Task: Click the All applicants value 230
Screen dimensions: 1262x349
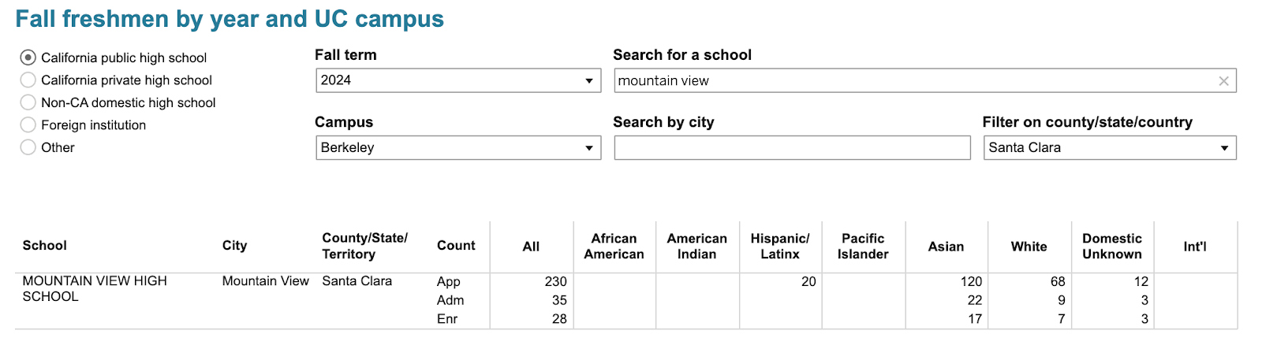Action: (x=555, y=281)
